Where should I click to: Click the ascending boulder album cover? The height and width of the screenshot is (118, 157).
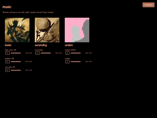pyautogui.click(x=47, y=30)
